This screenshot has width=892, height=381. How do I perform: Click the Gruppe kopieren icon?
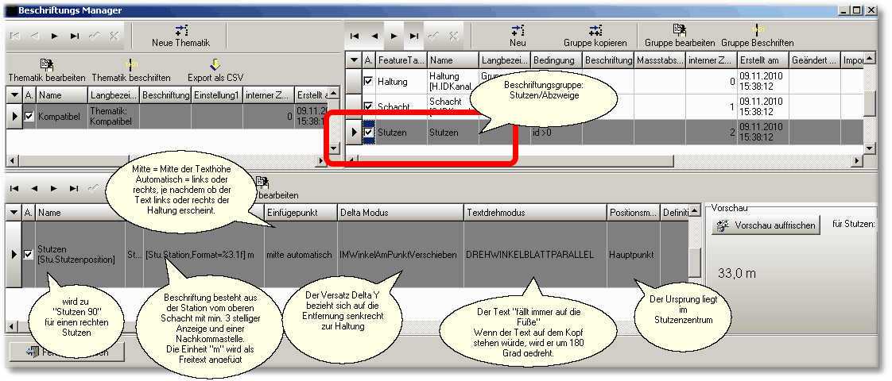tap(595, 30)
